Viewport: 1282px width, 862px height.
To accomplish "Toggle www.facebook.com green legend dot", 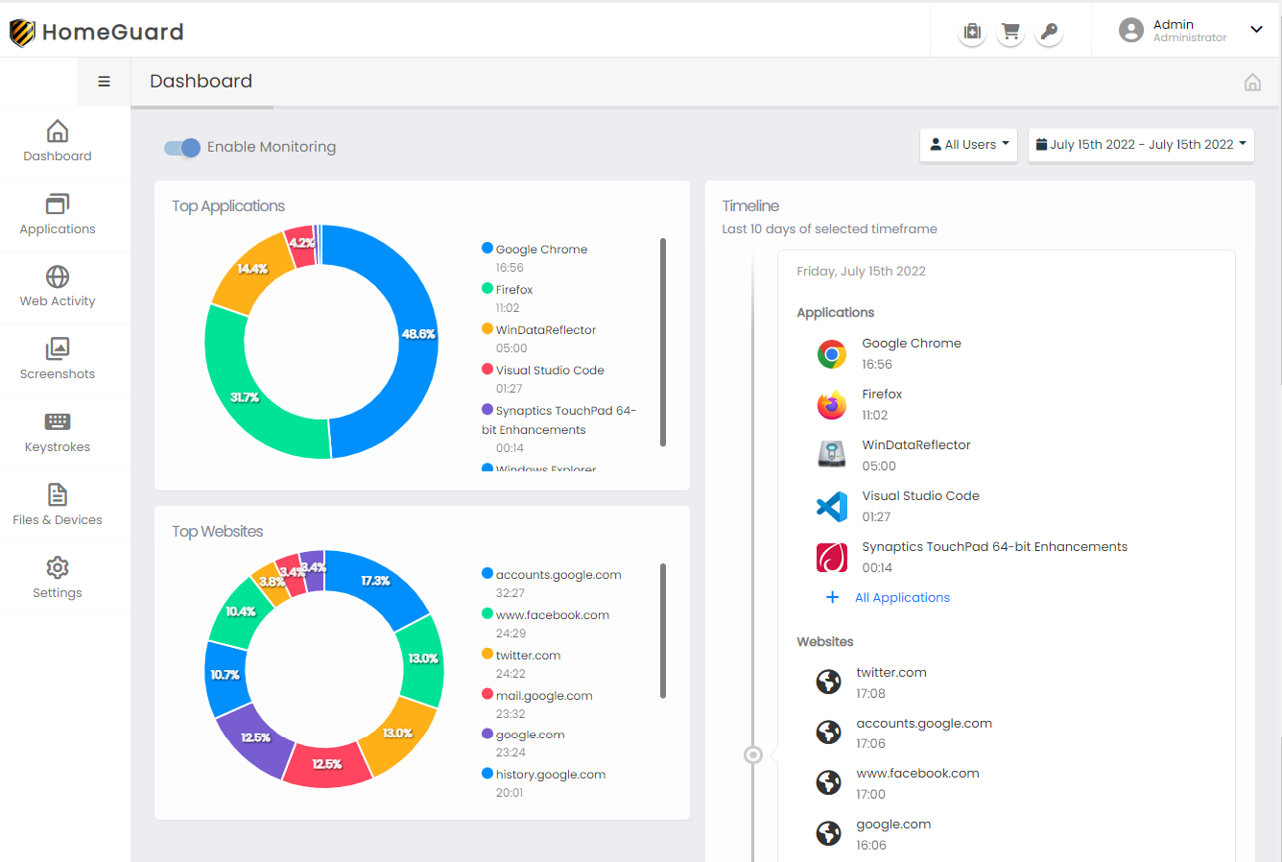I will click(487, 613).
